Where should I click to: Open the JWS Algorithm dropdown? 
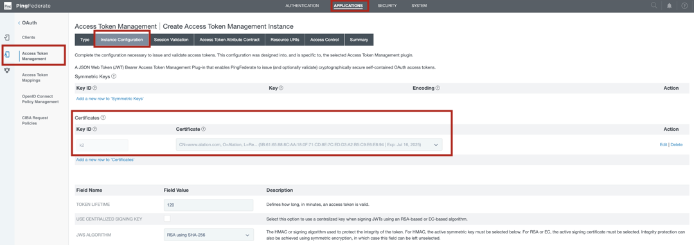tap(208, 235)
